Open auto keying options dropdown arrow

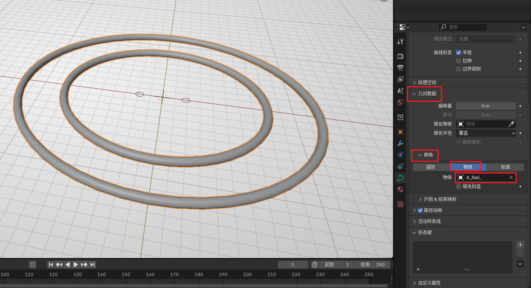[40, 265]
